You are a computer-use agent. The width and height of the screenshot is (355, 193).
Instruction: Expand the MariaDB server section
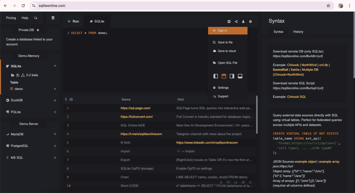click(x=55, y=134)
